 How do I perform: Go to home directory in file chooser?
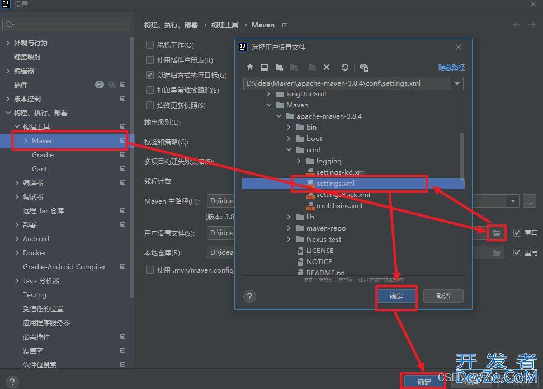pyautogui.click(x=249, y=67)
